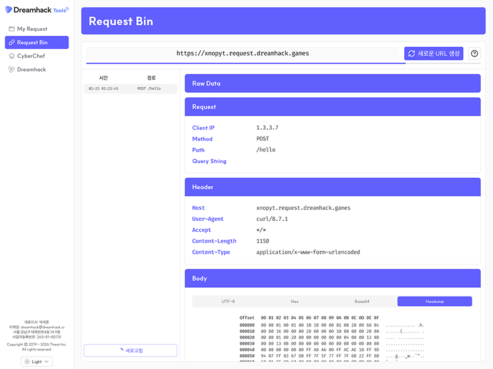Screen dimensions: 493x369
Task: Collapse the Raw Data section header
Action: pyautogui.click(x=333, y=84)
